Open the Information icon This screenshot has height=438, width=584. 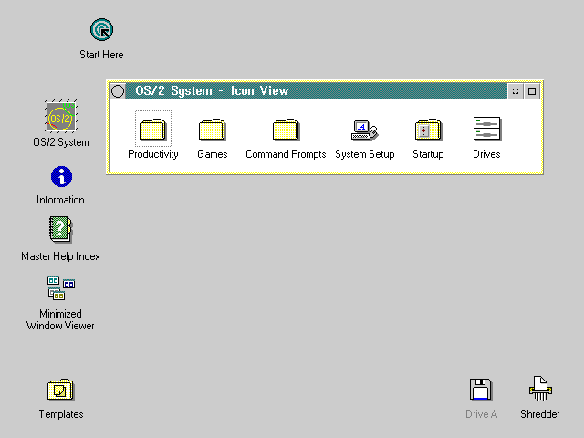(61, 176)
